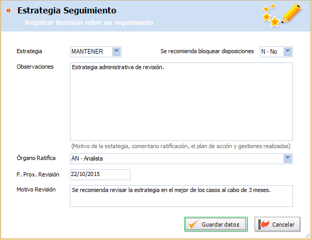Focus the Observaciones text area

pos(181,102)
